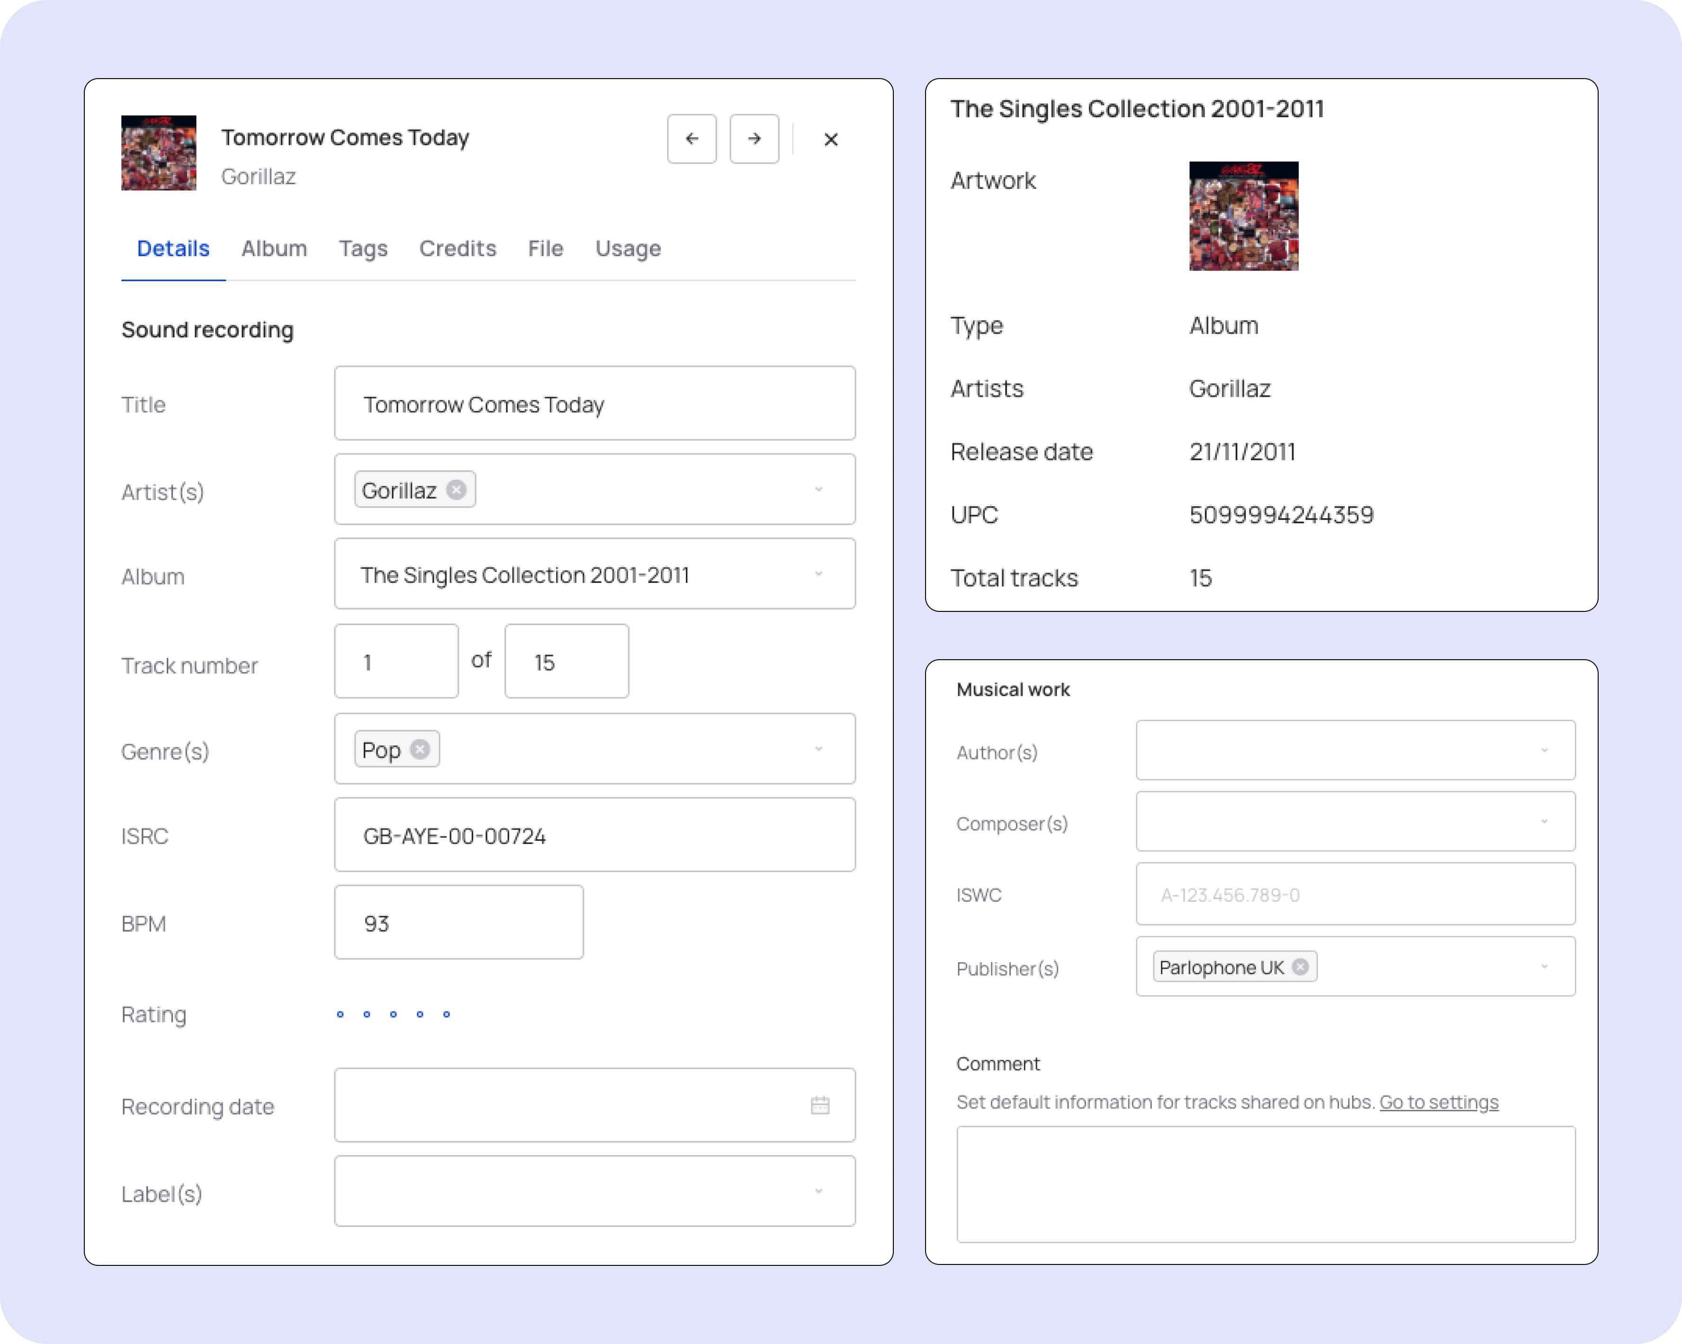
Task: Expand the Composer(s) dropdown
Action: click(1545, 821)
